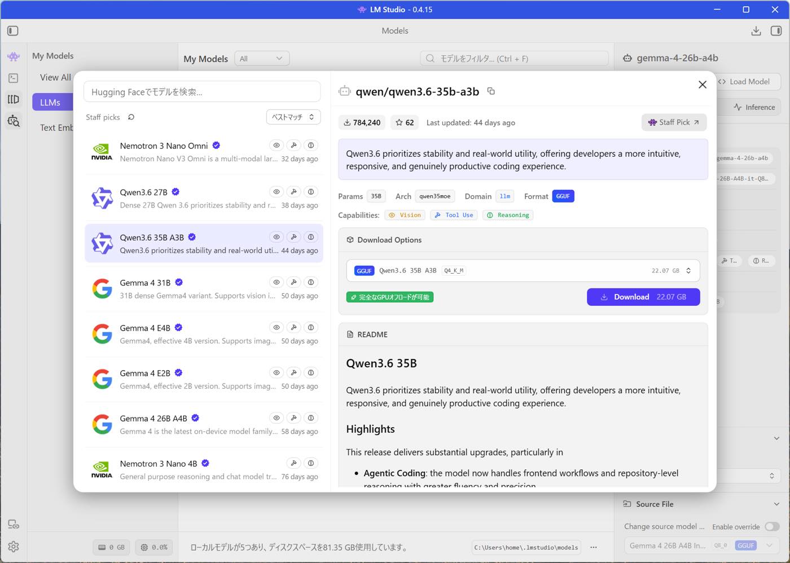Image resolution: width=790 pixels, height=563 pixels.
Task: Click the vision eye icon on Gemma 4 E2B
Action: click(276, 372)
